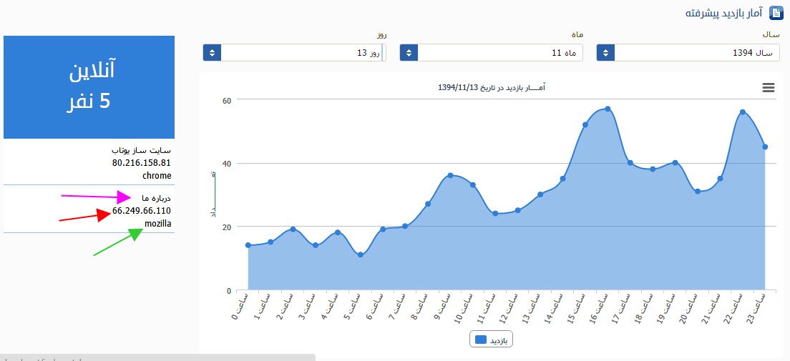Select the data point at hour 22
This screenshot has height=361, width=790.
743,112
